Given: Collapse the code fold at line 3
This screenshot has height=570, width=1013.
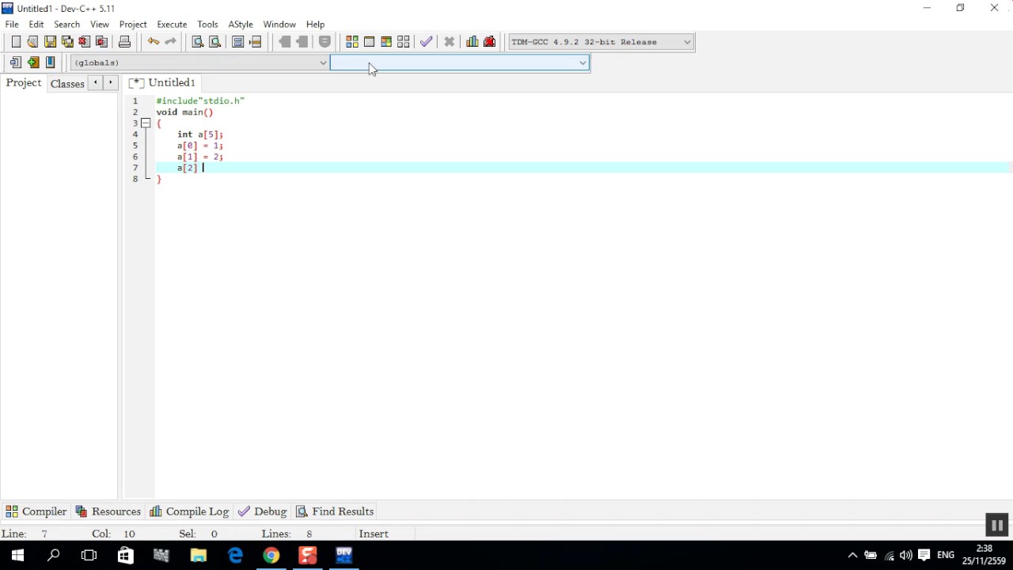Looking at the screenshot, I should point(146,123).
